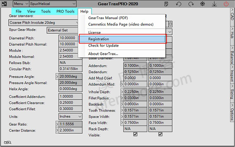Image resolution: width=235 pixels, height=147 pixels.
Task: Expand the arrow beside Face Width value
Action: [x=122, y=123]
